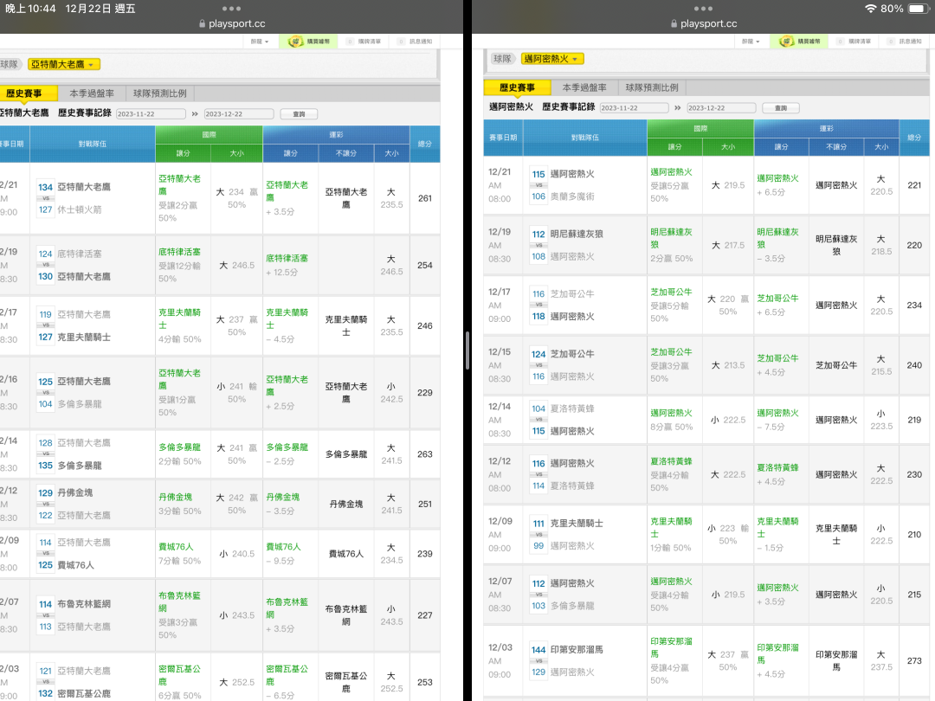935x701 pixels.
Task: Click 查詢 button in the Heat window
Action: click(x=781, y=108)
